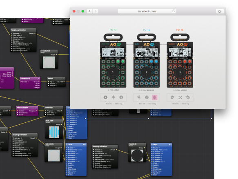
Task: Open Wave type Sin in looping animation above circledotted
Action: pyautogui.click(x=22, y=39)
